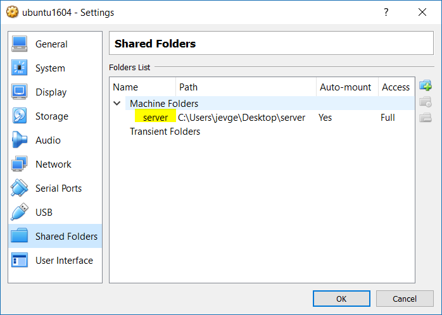Click the Access value Full
The image size is (442, 315).
pos(388,118)
